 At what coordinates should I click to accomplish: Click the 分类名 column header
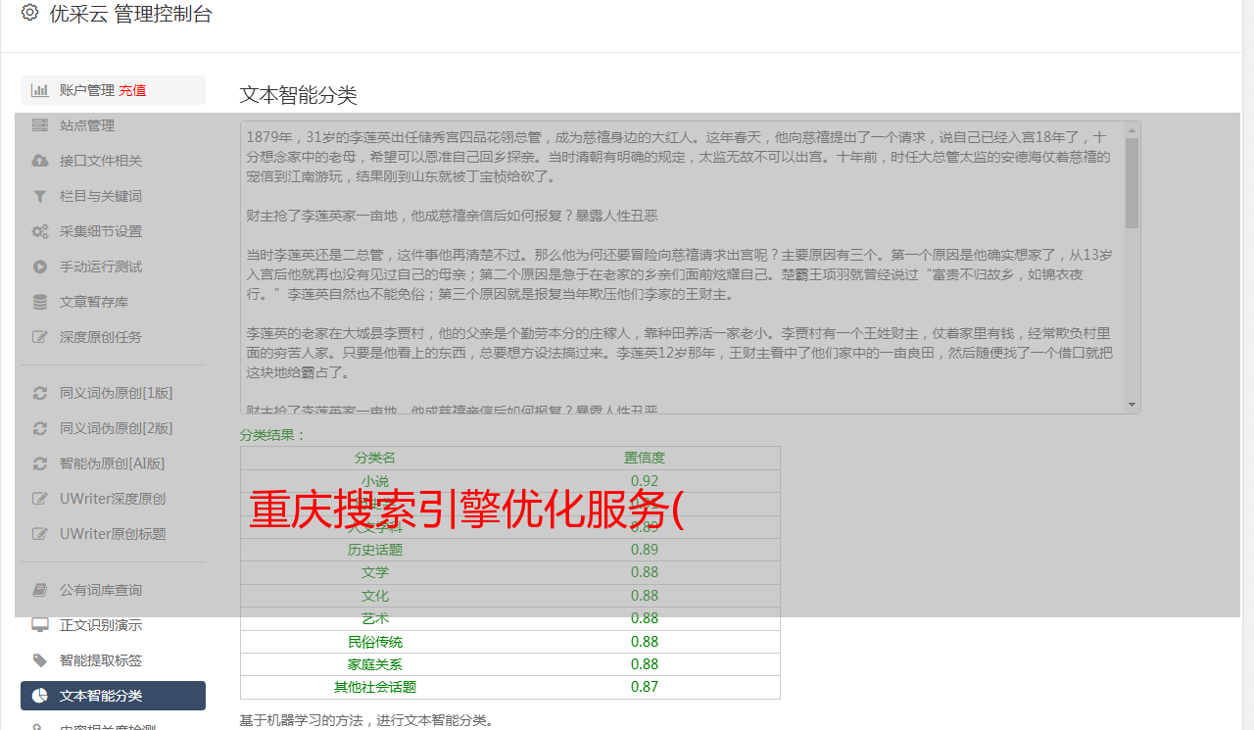375,458
